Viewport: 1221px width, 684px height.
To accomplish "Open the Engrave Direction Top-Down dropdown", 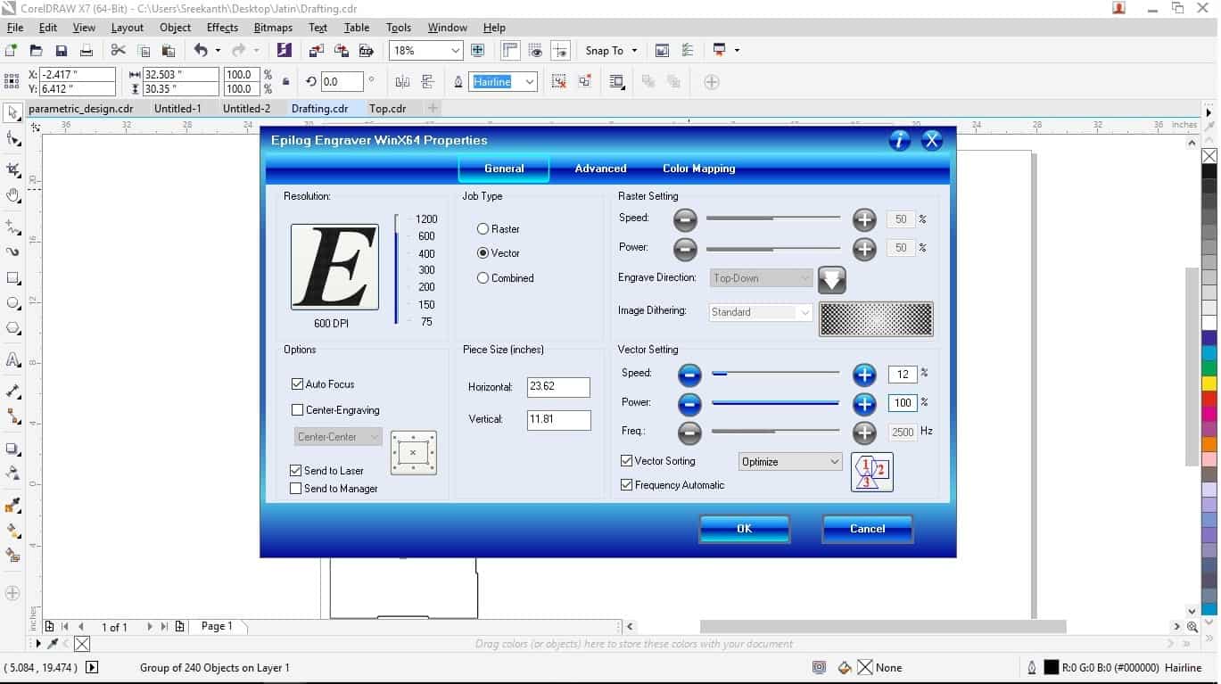I will point(762,278).
